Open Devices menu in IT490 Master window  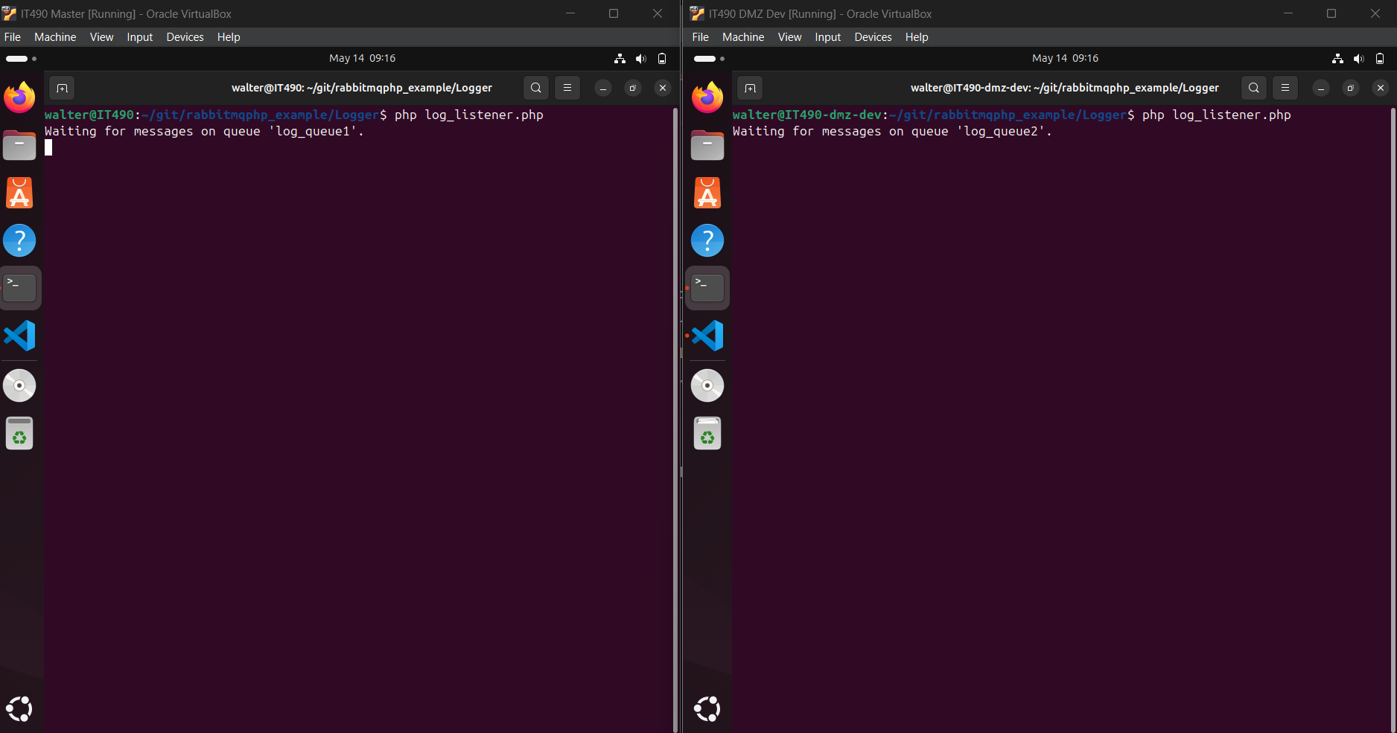point(185,37)
